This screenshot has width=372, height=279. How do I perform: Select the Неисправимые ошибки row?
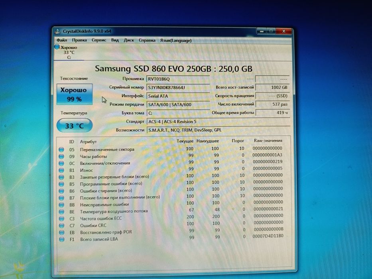[171, 204]
